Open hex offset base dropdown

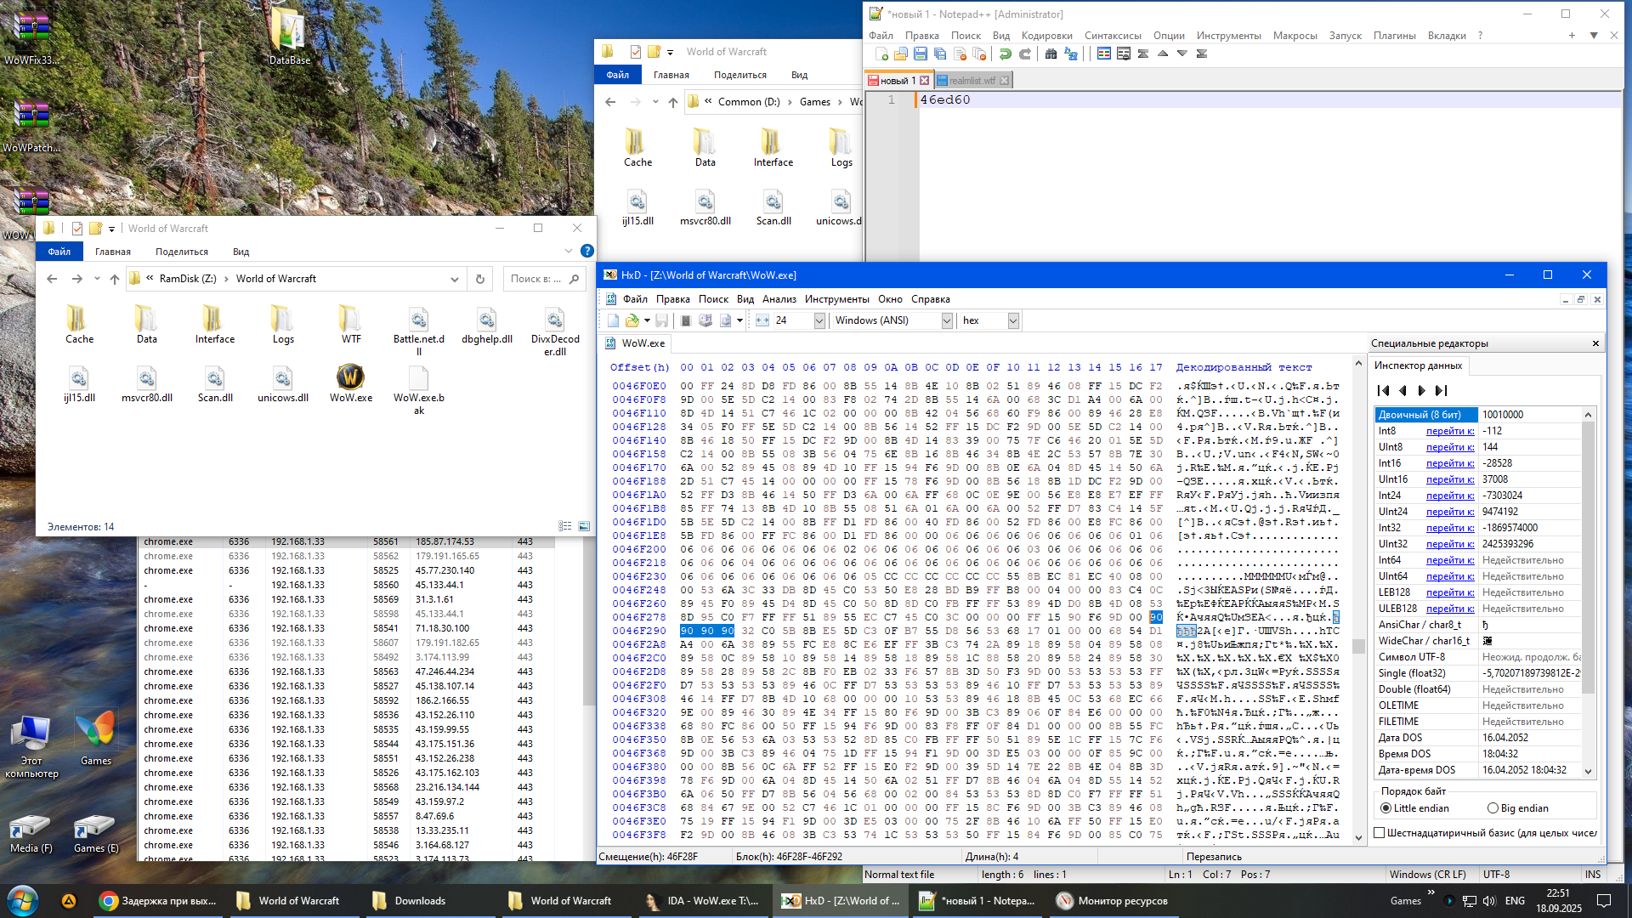[x=1013, y=320]
